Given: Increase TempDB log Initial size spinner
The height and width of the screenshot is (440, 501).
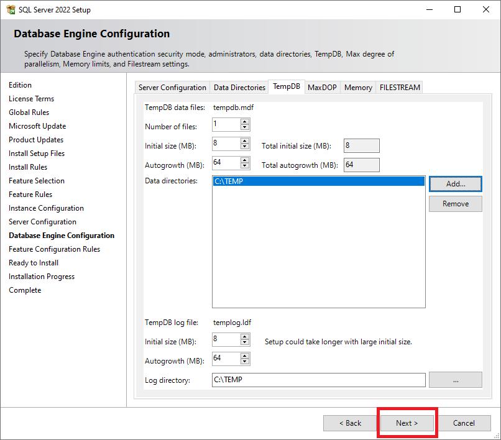Looking at the screenshot, I should point(245,337).
